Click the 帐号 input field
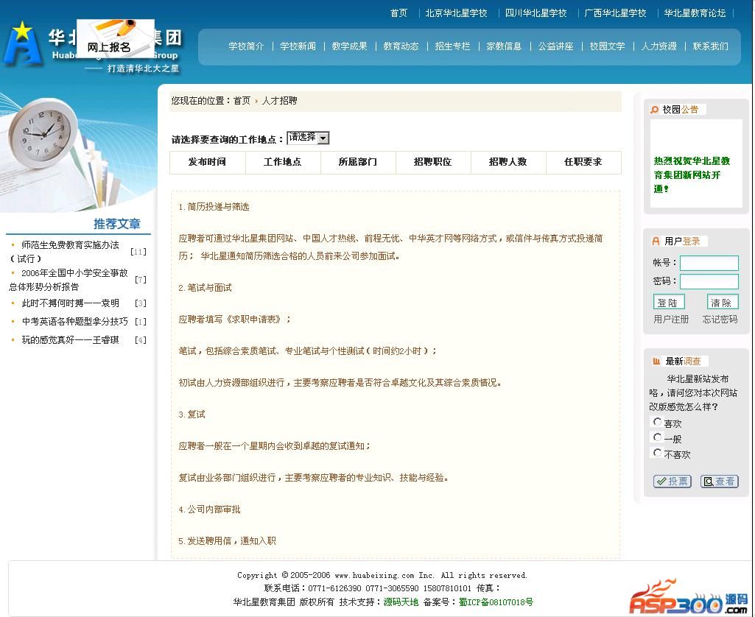This screenshot has height=617, width=755. (x=709, y=263)
